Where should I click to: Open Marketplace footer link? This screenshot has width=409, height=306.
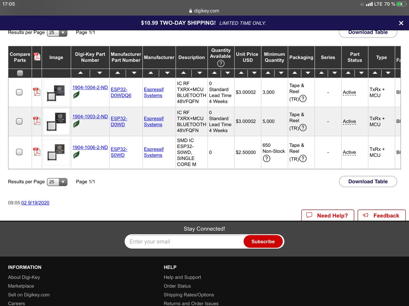tap(21, 286)
